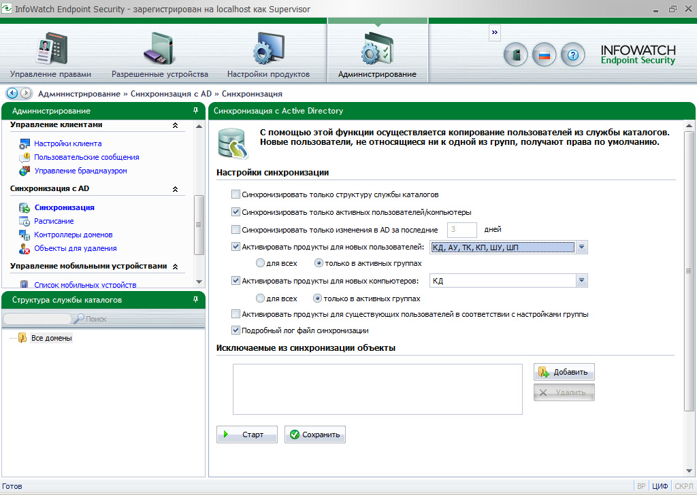This screenshot has width=697, height=495.
Task: Open Объекты для удаления link
Action: pyautogui.click(x=76, y=249)
